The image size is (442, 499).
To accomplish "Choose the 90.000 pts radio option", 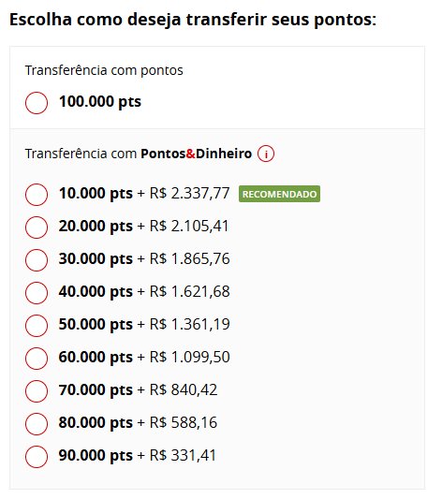I will (37, 457).
